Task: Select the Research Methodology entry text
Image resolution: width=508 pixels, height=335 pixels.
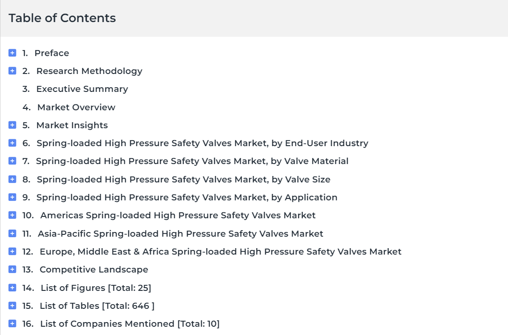Action: [x=89, y=71]
